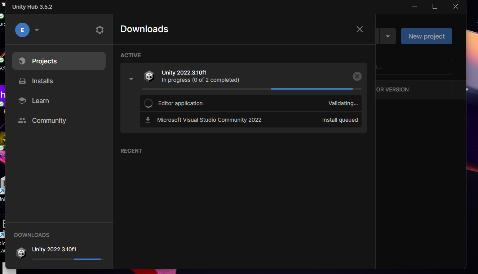This screenshot has width=478, height=274.
Task: Select the Editor application row text
Action: tap(180, 103)
